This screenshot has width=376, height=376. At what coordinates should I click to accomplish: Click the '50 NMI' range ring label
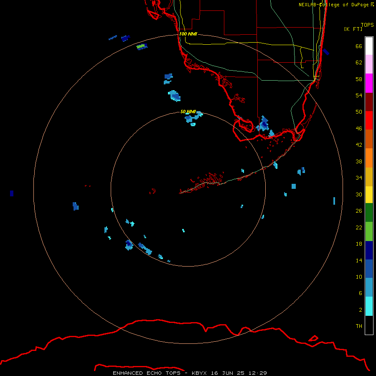coord(188,112)
